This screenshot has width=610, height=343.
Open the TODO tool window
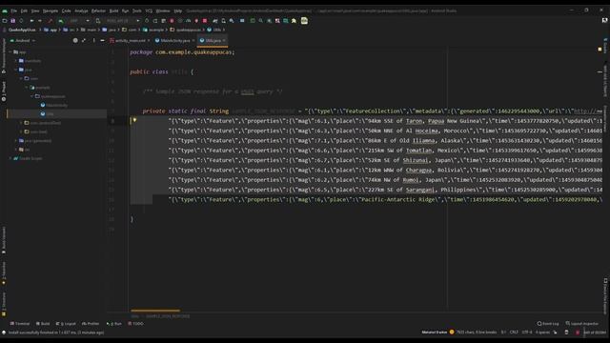135,324
